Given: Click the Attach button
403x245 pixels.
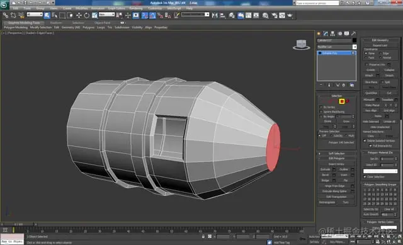Looking at the screenshot, I should coord(369,76).
